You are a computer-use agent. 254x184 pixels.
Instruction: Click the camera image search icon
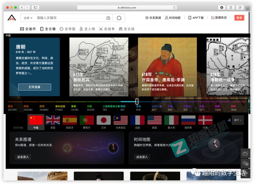108,18
